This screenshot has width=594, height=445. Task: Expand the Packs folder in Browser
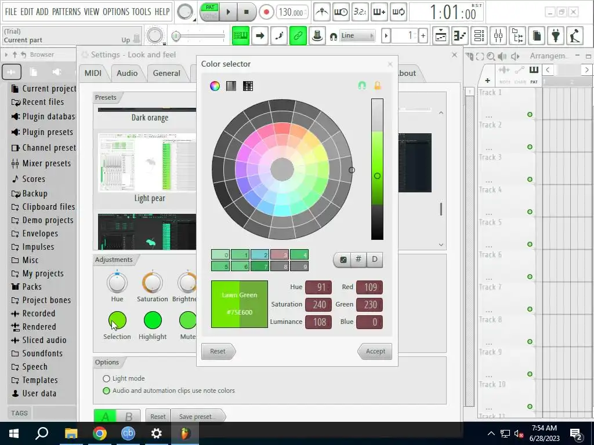[26, 287]
